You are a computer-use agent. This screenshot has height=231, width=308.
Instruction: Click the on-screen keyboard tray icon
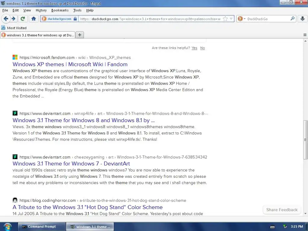coord(273,227)
